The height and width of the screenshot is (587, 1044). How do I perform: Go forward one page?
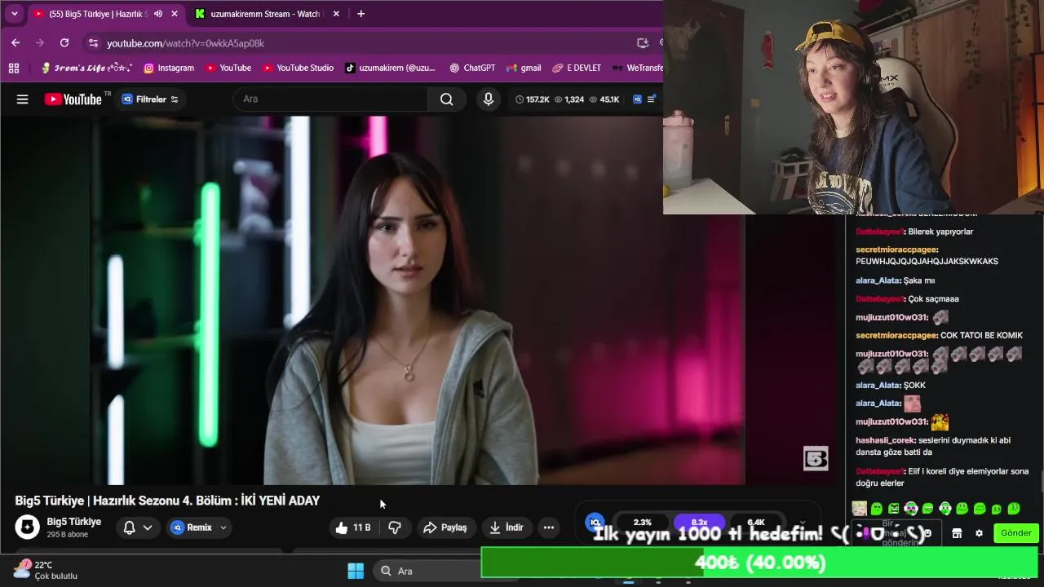(39, 42)
